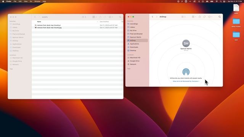Open Downloads in the AirDrop window sidebar
The width and height of the screenshot is (244, 137).
pos(137,47)
